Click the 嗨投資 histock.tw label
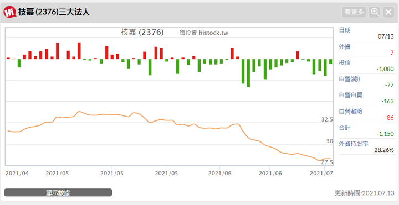Screen dimensions: 399x205 click(x=204, y=33)
